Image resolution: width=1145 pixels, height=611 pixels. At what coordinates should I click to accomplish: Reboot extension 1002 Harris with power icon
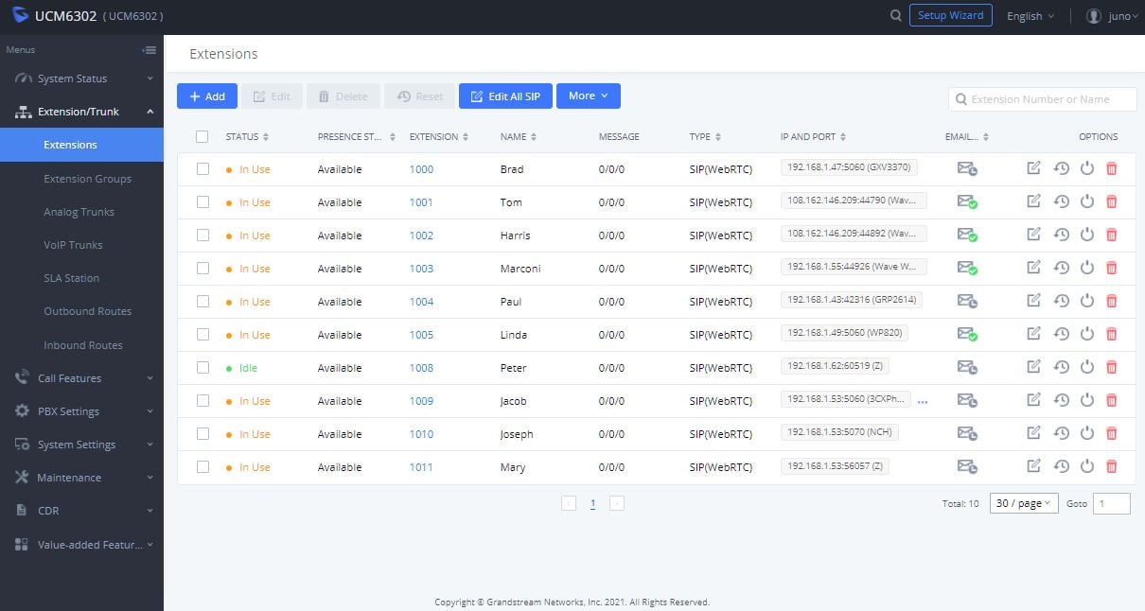pos(1086,235)
